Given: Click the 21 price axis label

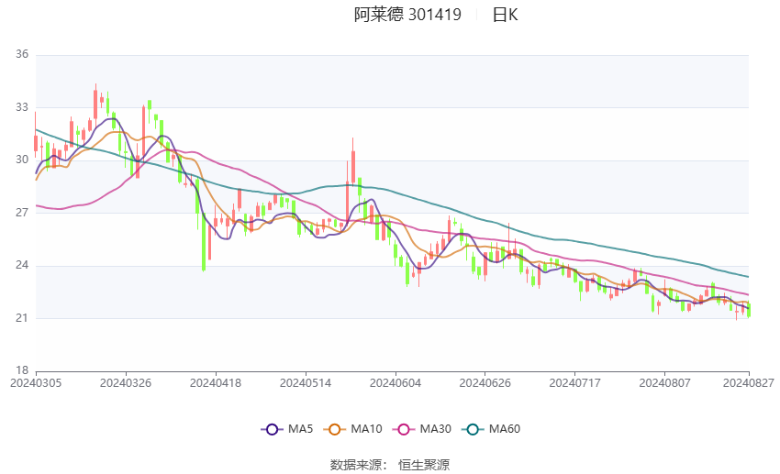Looking at the screenshot, I should point(22,318).
